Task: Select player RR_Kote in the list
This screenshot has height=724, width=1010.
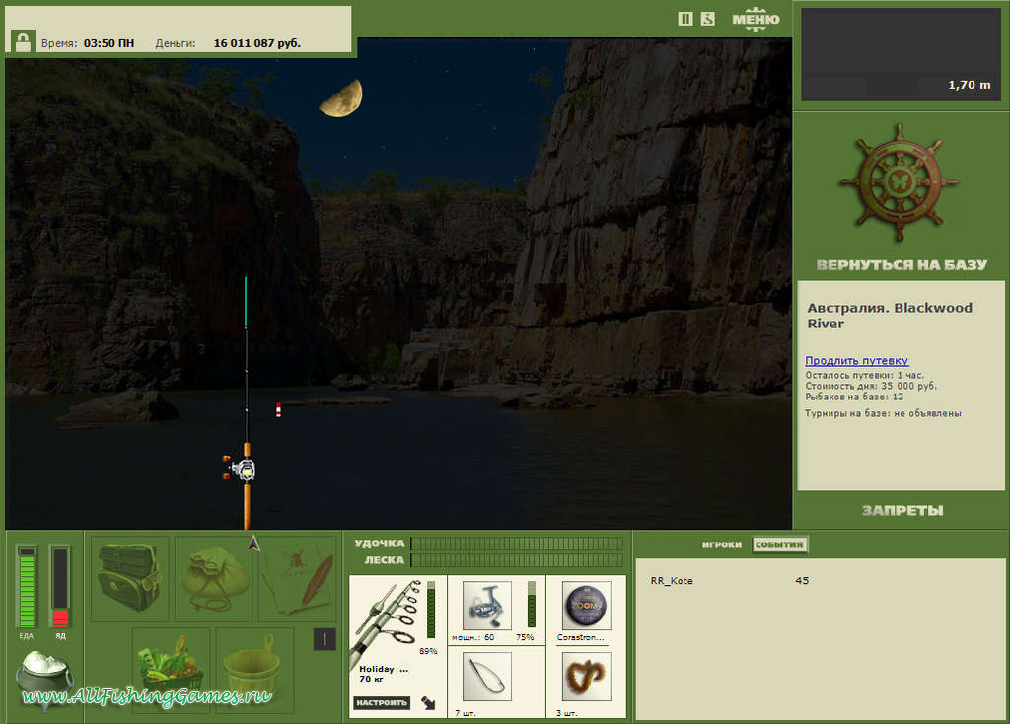Action: coord(672,580)
